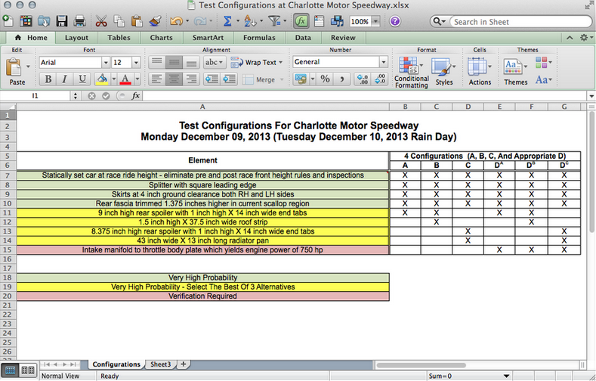Click the Filter funnel icon

coord(274,21)
